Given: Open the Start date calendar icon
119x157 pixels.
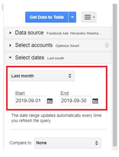Looking at the screenshot, I should tap(50, 101).
